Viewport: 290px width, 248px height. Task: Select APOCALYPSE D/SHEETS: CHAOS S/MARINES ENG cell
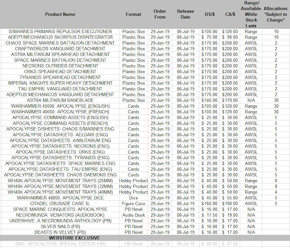tap(60, 129)
